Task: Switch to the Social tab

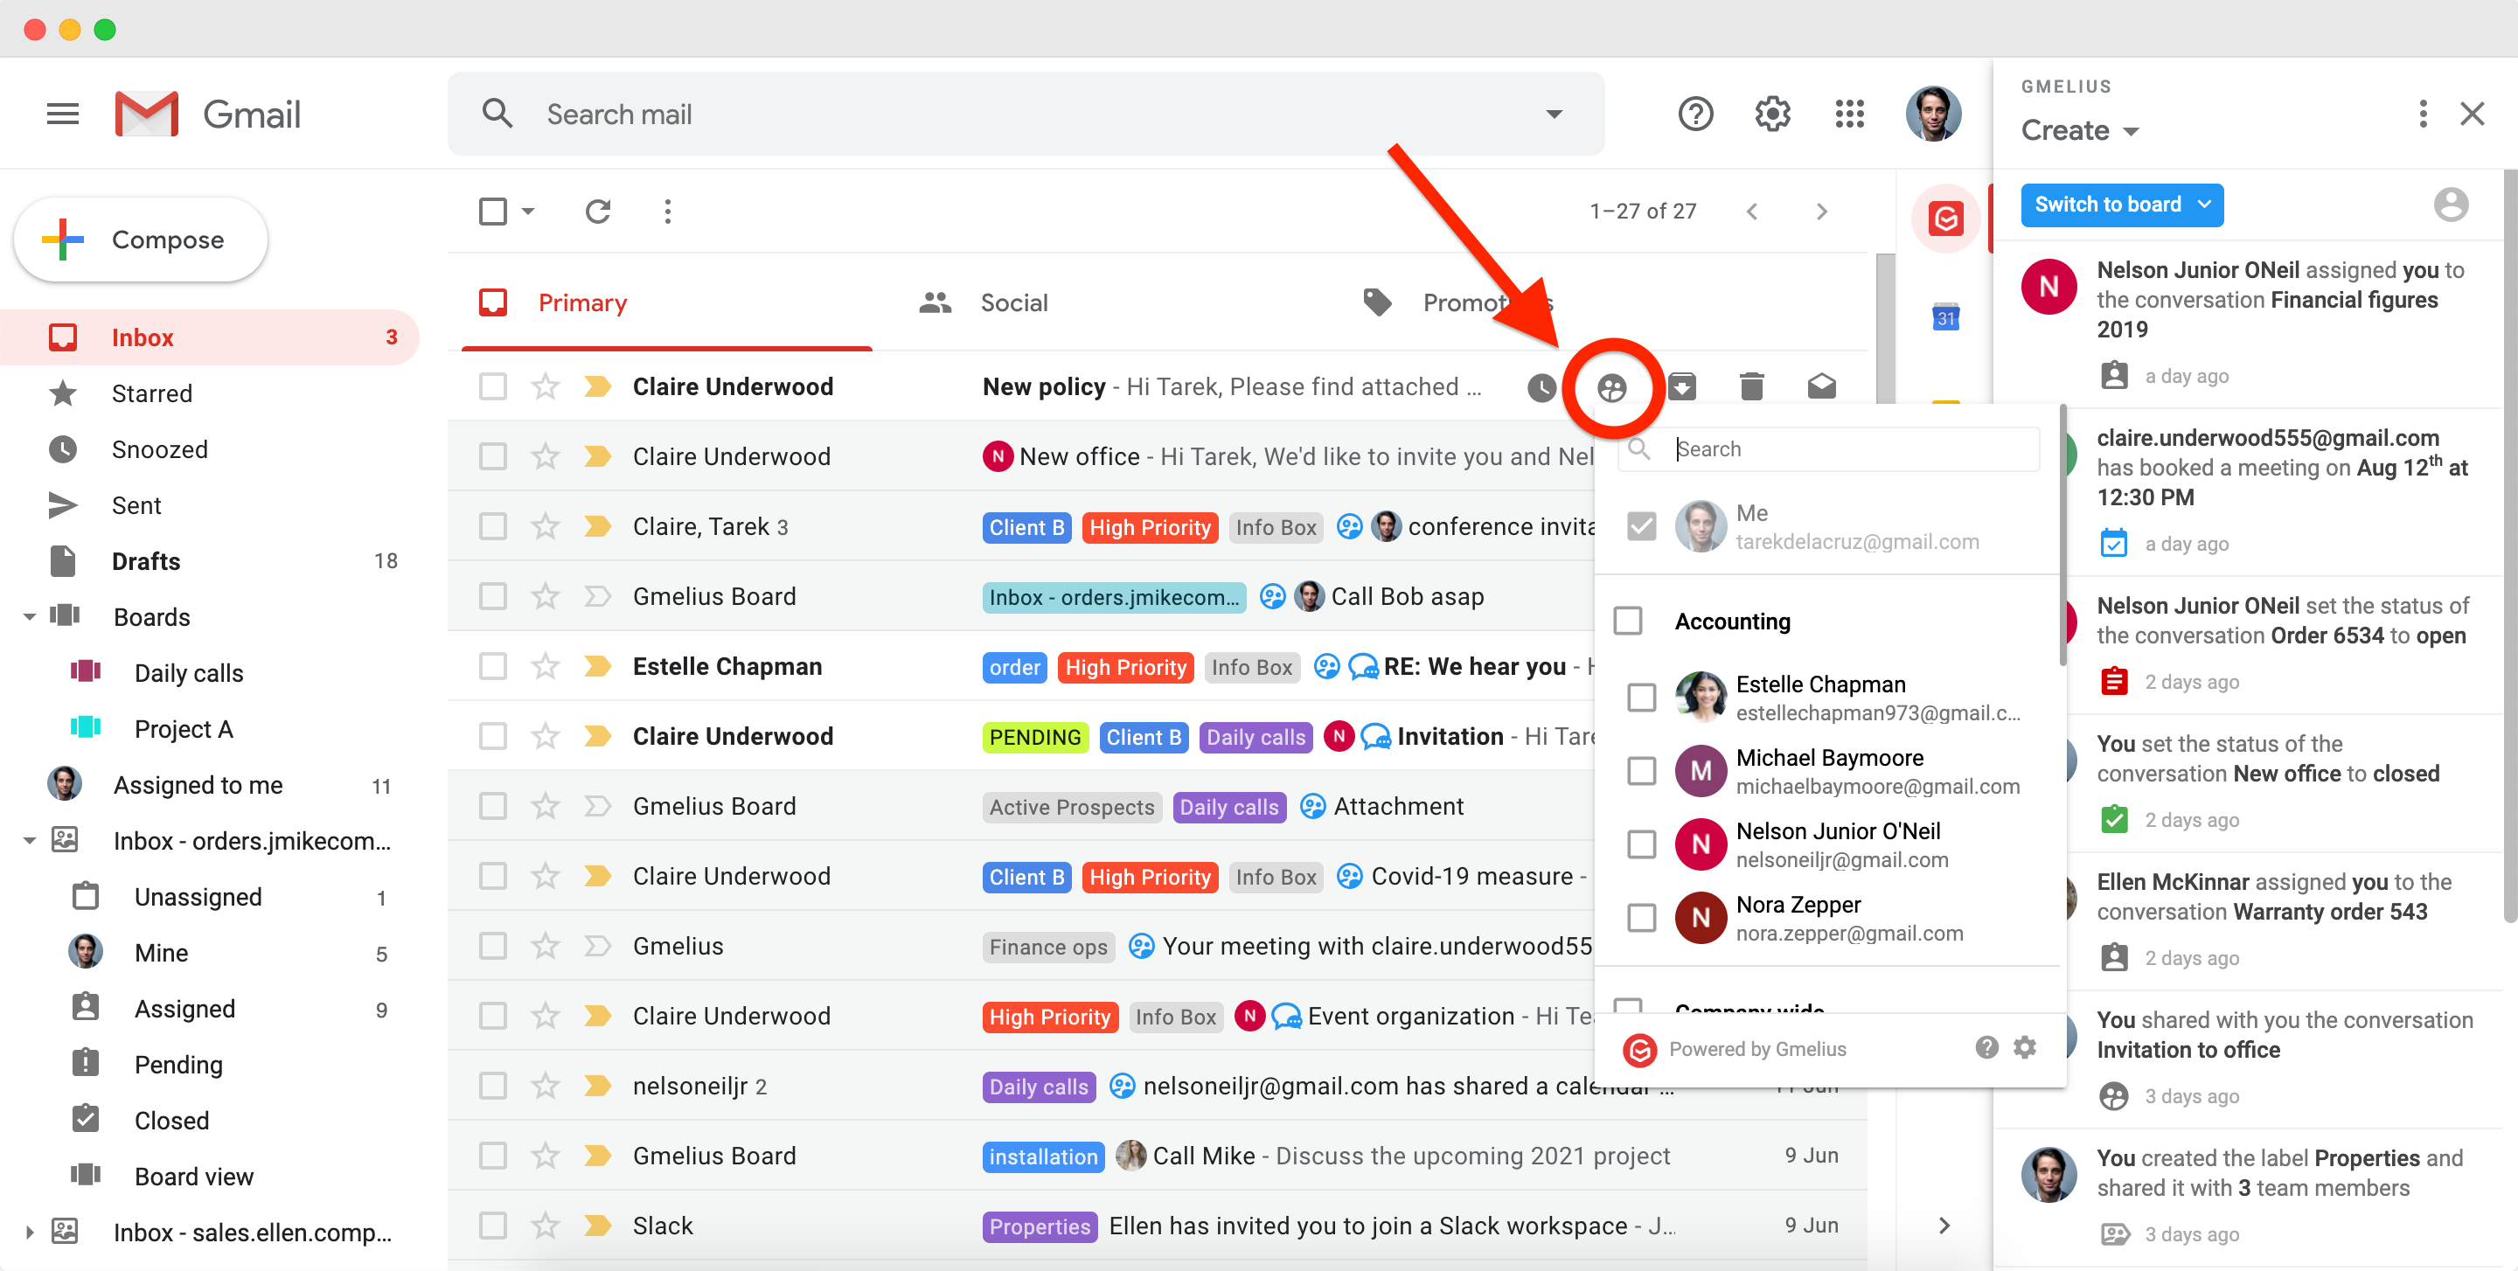Action: point(1013,302)
